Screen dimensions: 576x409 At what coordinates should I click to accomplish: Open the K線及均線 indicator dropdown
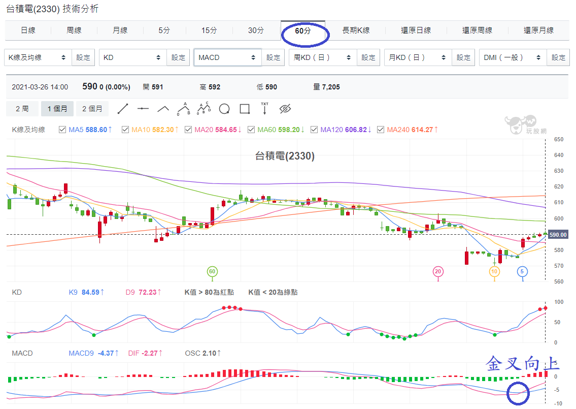pyautogui.click(x=38, y=57)
